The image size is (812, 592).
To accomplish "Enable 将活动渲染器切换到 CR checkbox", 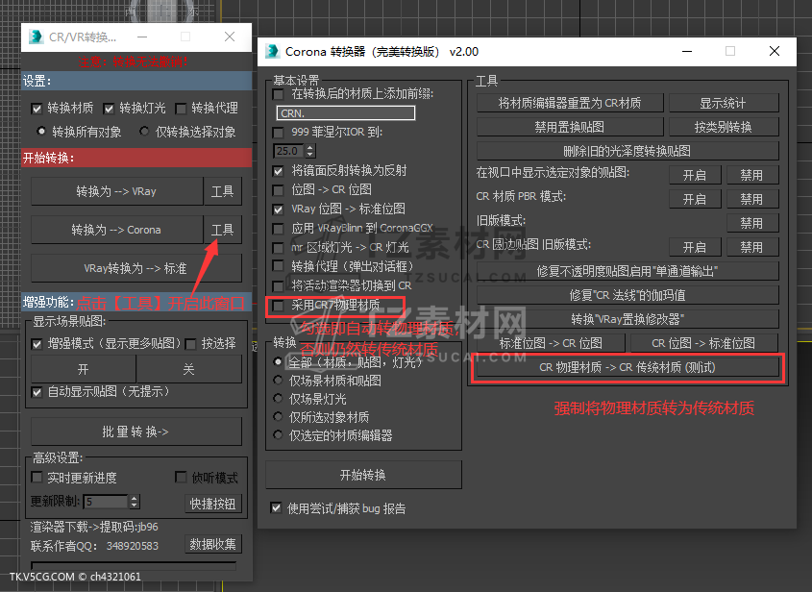I will click(x=278, y=285).
